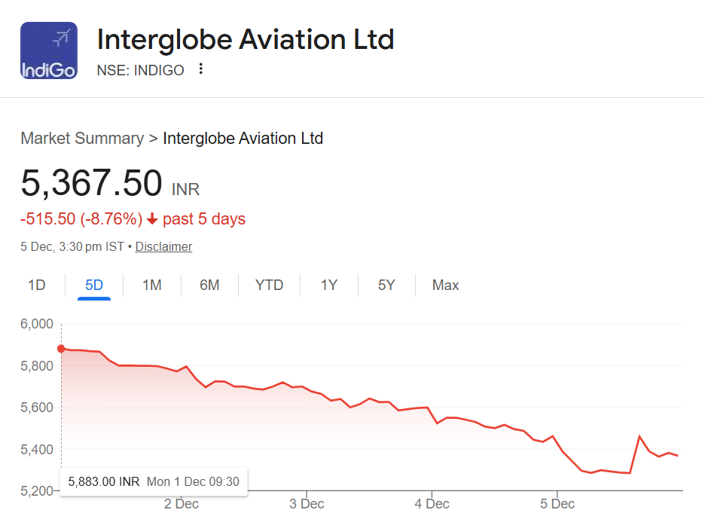Select the 5D time range tab
705x516 pixels.
click(94, 285)
